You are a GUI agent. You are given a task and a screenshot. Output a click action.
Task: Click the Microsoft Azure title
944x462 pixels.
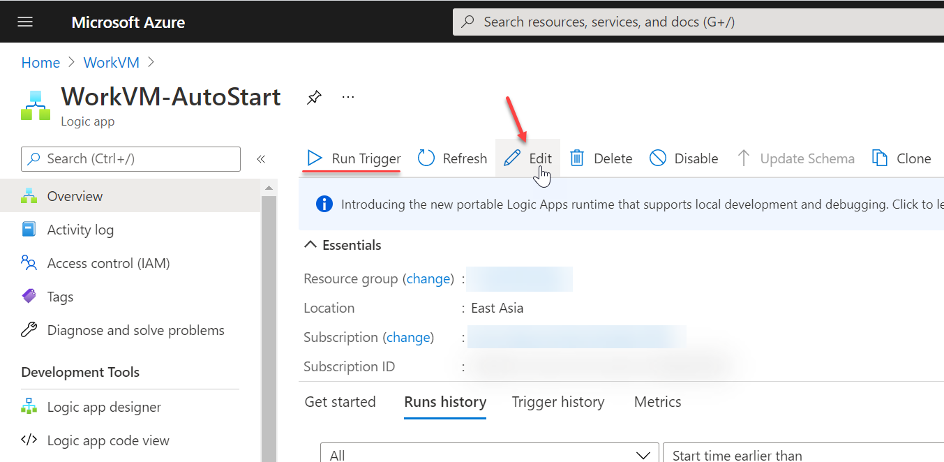(x=128, y=22)
